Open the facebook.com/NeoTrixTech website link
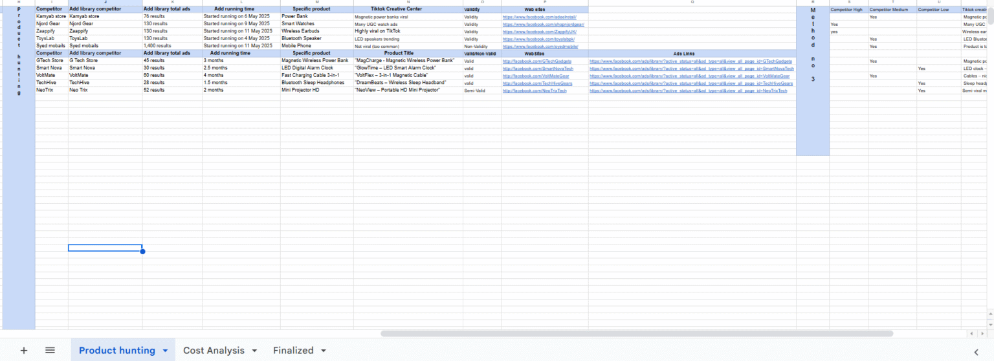Image resolution: width=994 pixels, height=361 pixels. [x=535, y=91]
